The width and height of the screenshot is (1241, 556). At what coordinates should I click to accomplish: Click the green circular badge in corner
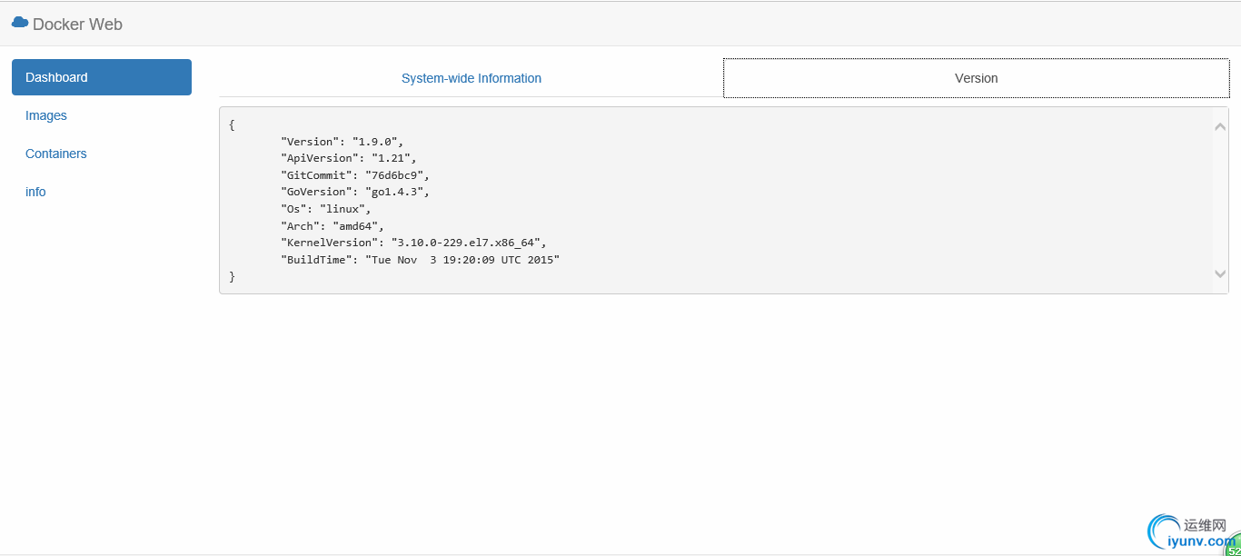coord(1234,548)
